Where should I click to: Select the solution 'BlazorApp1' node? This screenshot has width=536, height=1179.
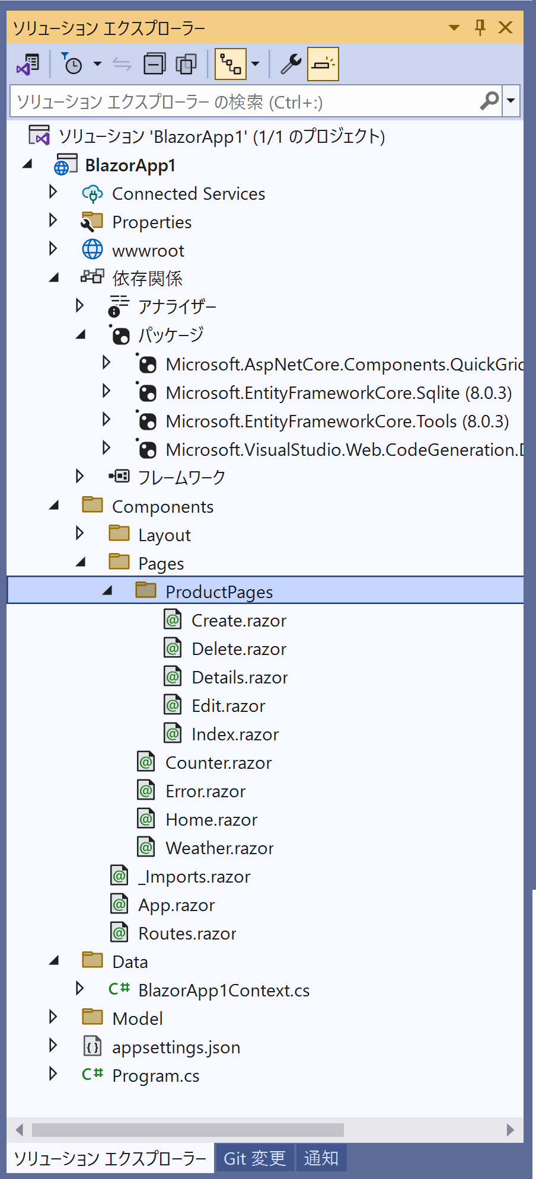(x=222, y=137)
